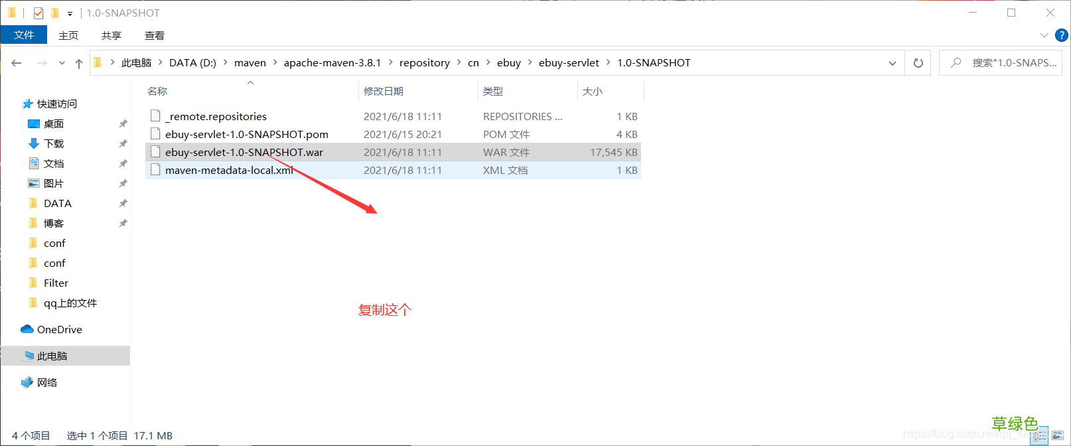Jump to the repository folder in breadcrumb
The width and height of the screenshot is (1071, 446).
(424, 63)
